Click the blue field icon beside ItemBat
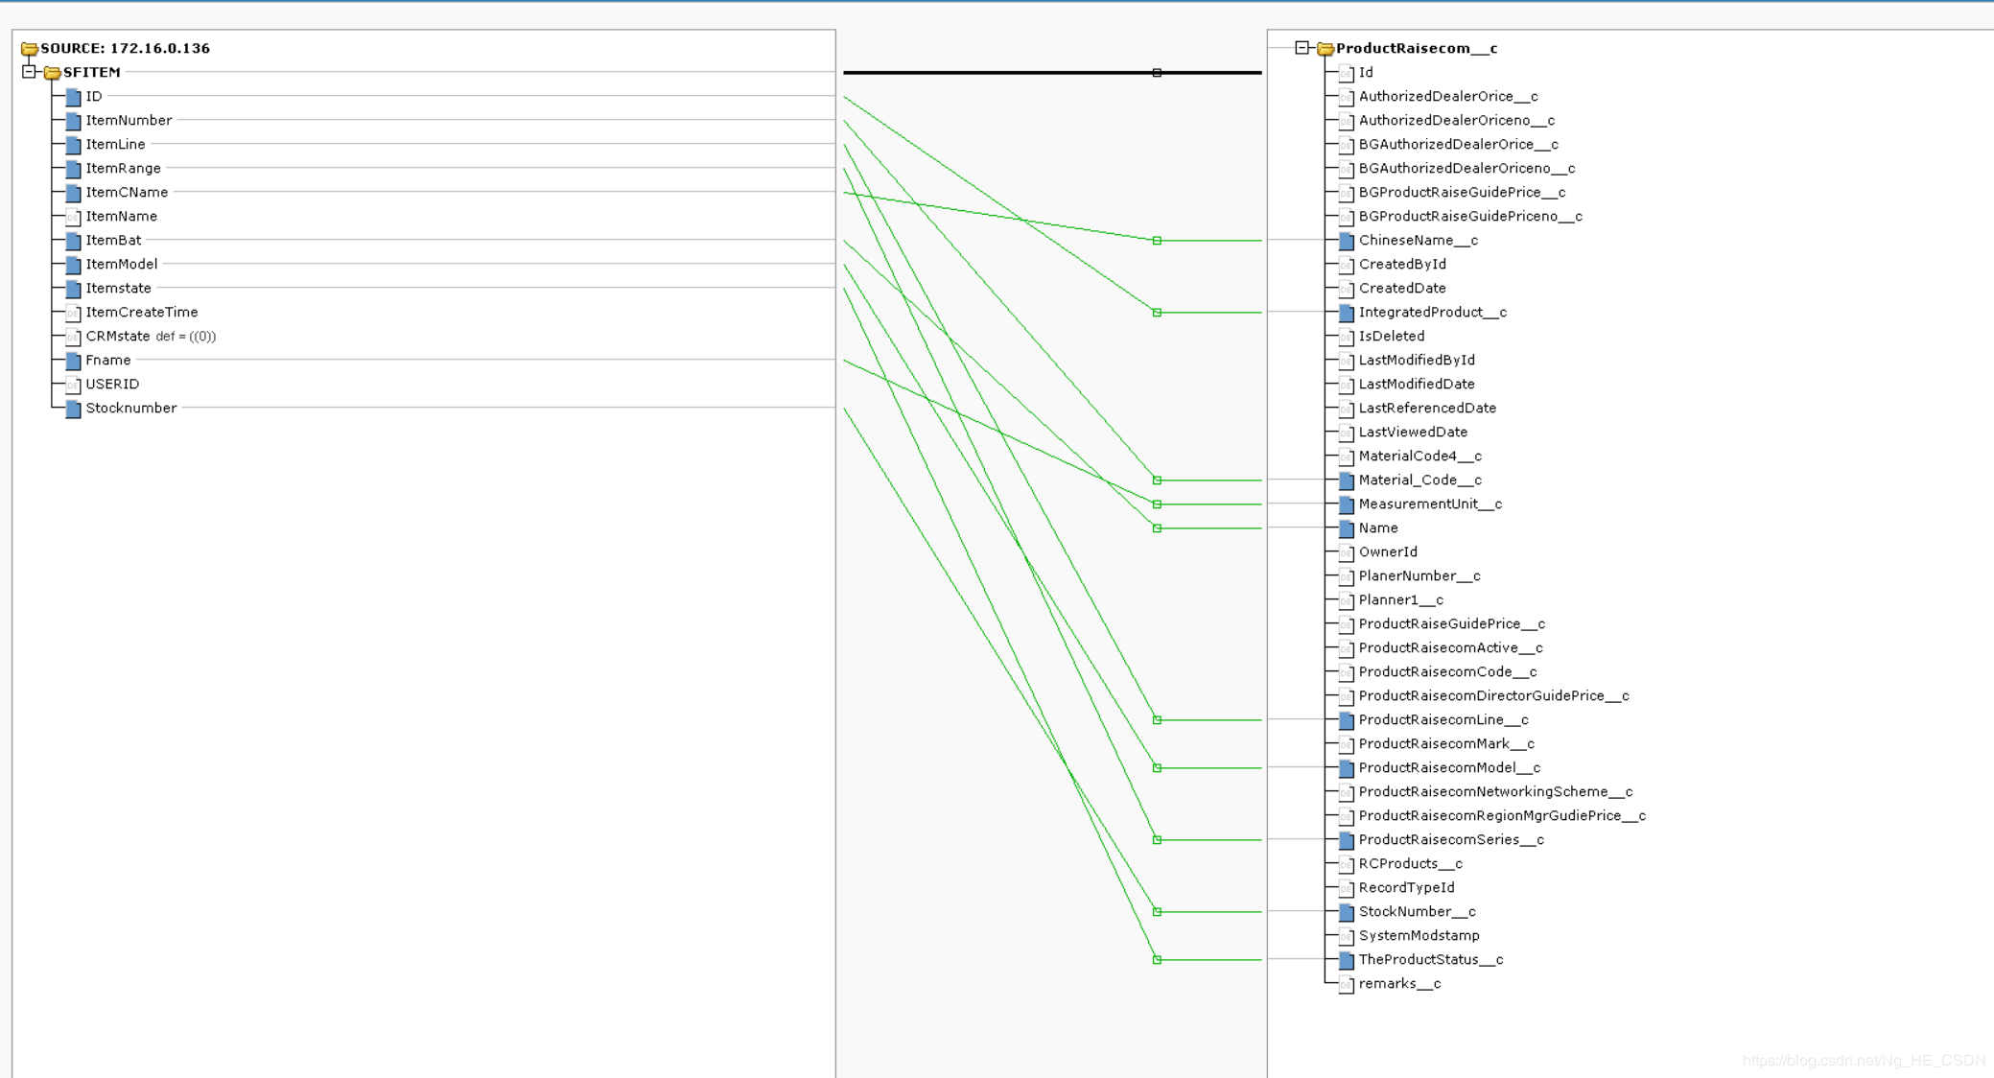The height and width of the screenshot is (1078, 1994). (73, 241)
